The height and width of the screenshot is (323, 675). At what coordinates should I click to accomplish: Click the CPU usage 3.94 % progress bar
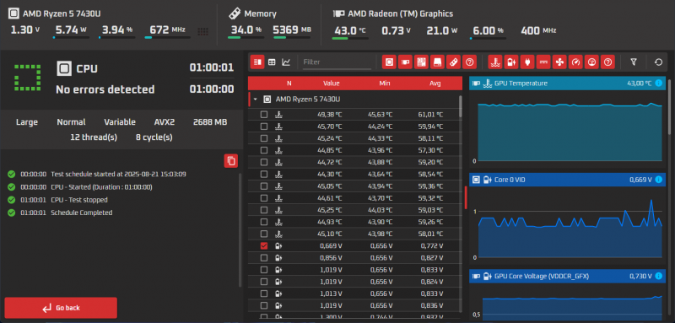(116, 38)
